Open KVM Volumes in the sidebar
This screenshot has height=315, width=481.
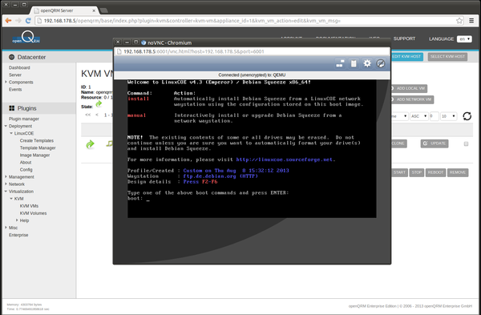click(33, 213)
